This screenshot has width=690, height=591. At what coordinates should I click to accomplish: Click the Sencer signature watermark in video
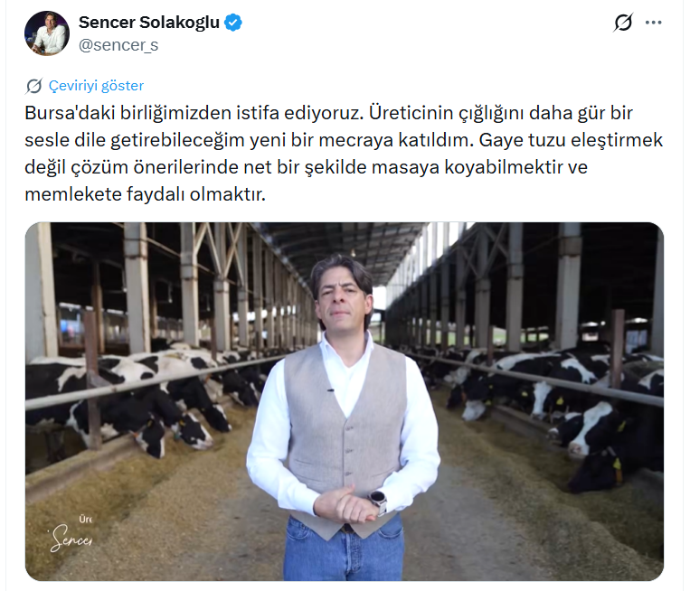(71, 539)
